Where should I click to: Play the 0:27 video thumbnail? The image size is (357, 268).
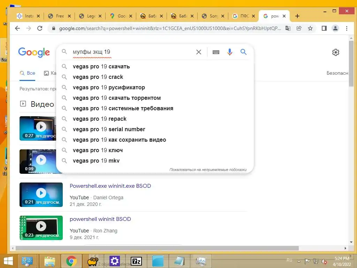click(38, 128)
